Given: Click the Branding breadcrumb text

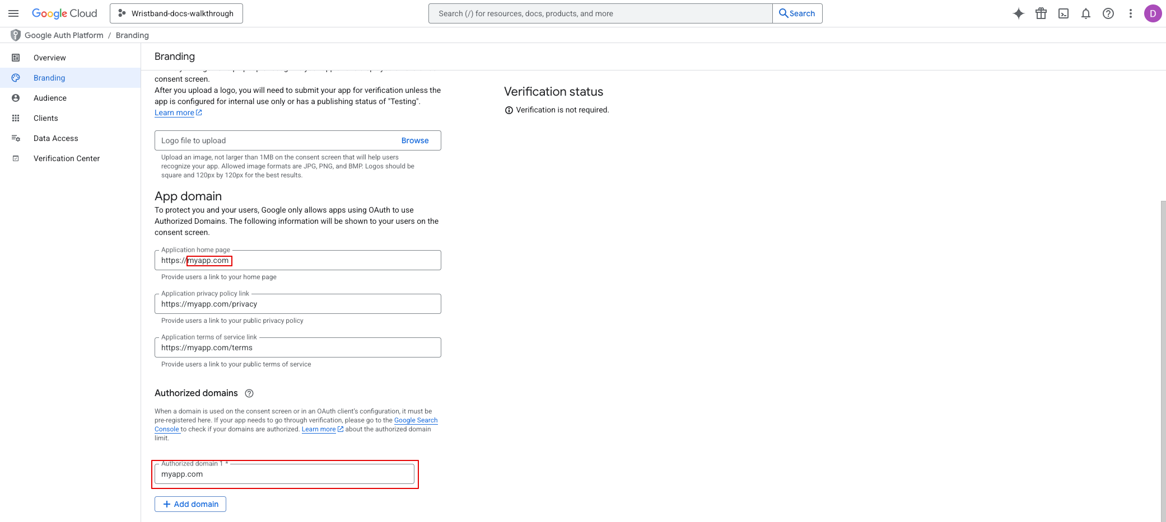Looking at the screenshot, I should click(132, 35).
